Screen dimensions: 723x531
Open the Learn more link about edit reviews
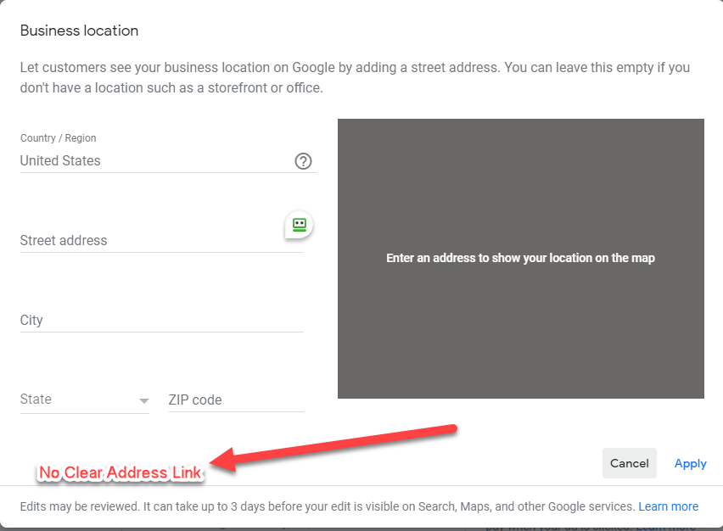(668, 506)
